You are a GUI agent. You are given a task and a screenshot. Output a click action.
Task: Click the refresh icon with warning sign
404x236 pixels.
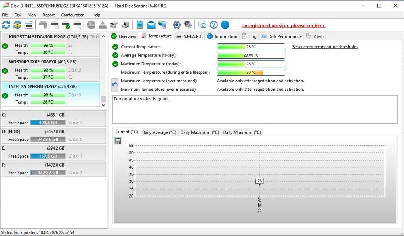(17, 25)
